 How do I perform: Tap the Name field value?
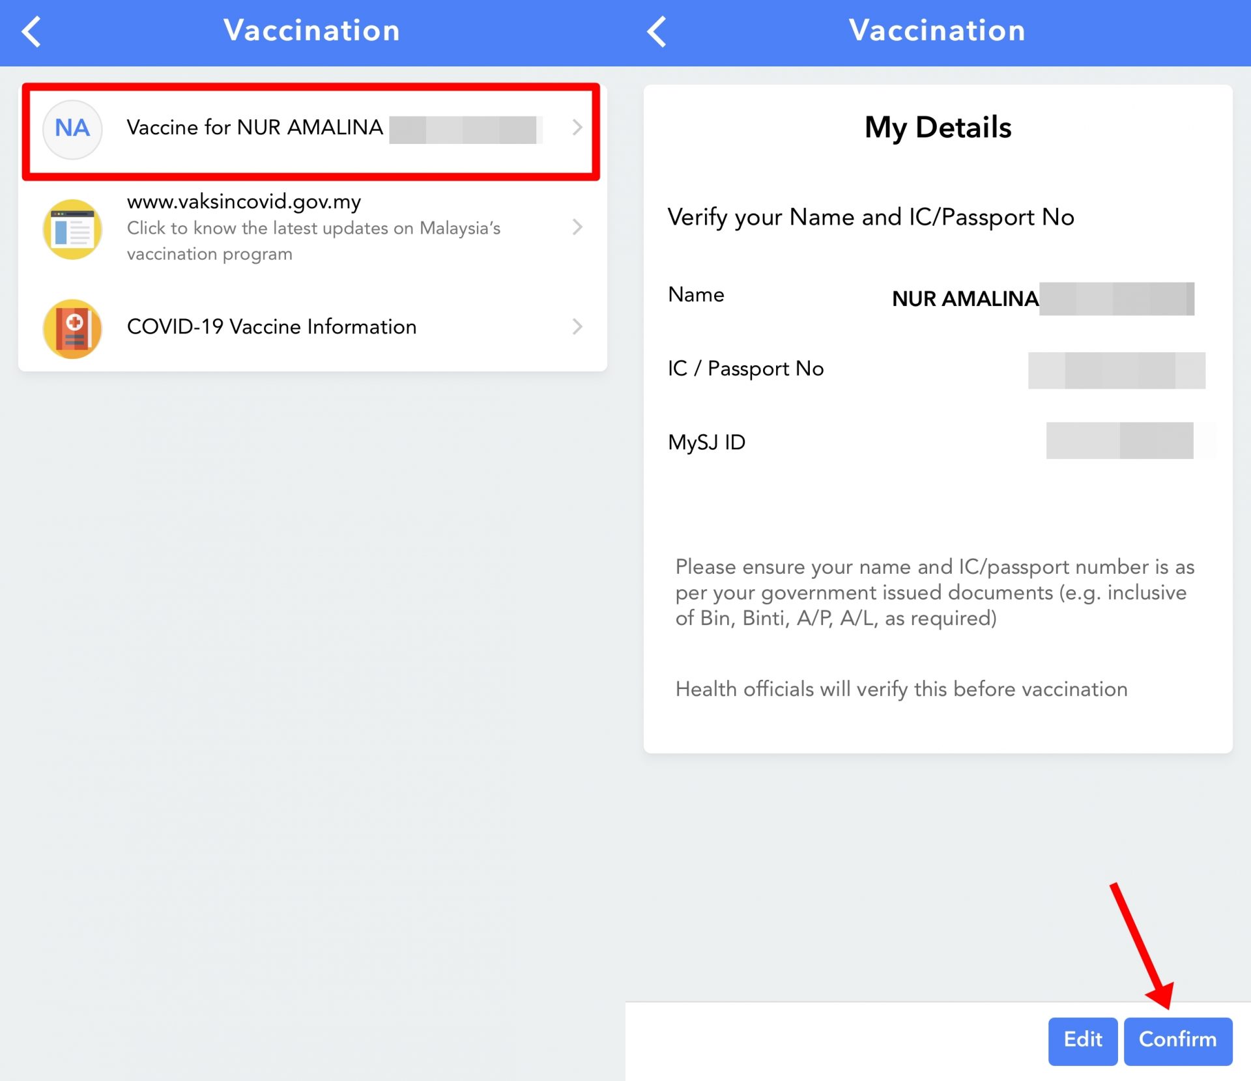tap(1042, 298)
